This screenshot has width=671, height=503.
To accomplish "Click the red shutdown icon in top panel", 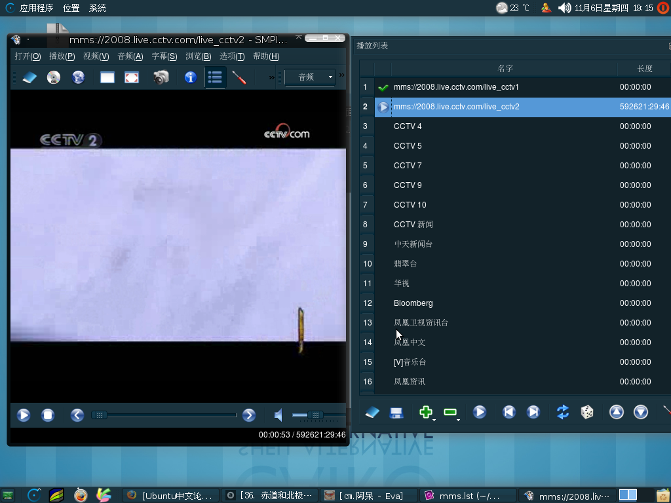I will (663, 8).
